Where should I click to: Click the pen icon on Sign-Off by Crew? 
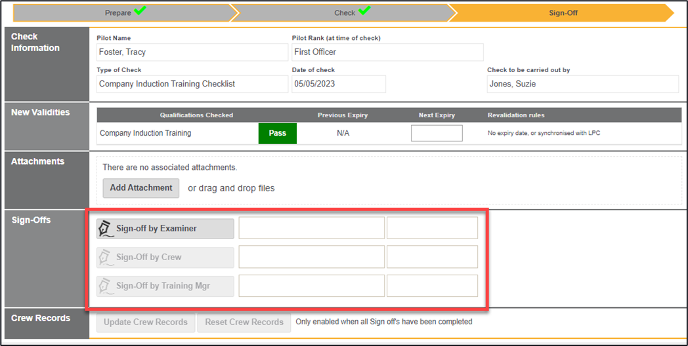[x=105, y=258]
